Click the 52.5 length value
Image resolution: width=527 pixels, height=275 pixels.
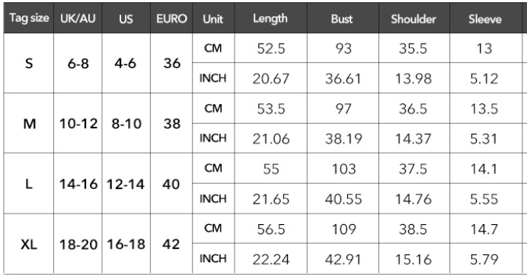click(x=271, y=49)
